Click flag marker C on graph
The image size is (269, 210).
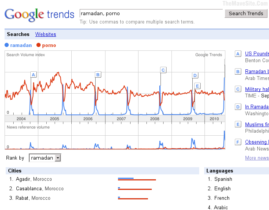click(163, 70)
